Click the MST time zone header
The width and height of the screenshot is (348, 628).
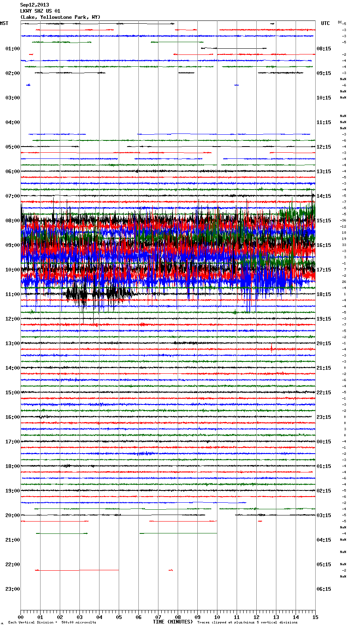click(x=4, y=23)
